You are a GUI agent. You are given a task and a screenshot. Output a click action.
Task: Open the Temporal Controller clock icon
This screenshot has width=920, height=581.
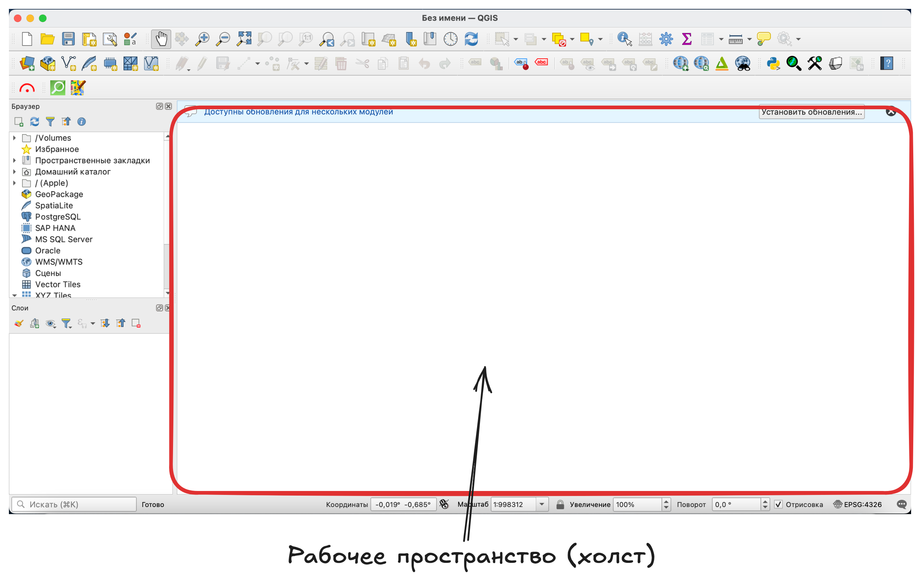[x=450, y=39]
